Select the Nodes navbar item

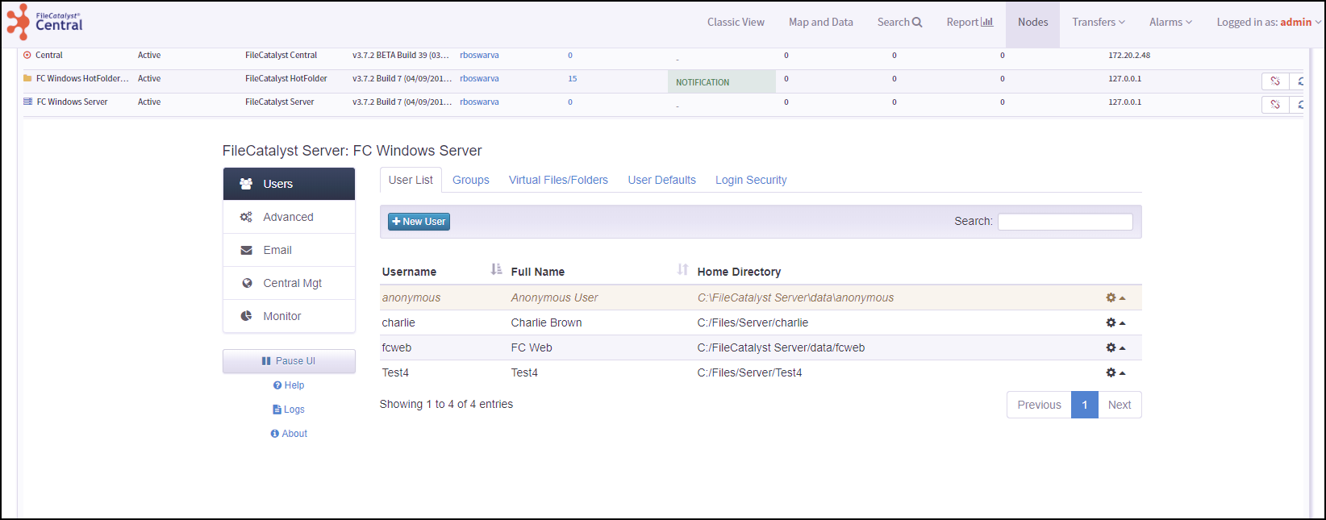[x=1032, y=23]
